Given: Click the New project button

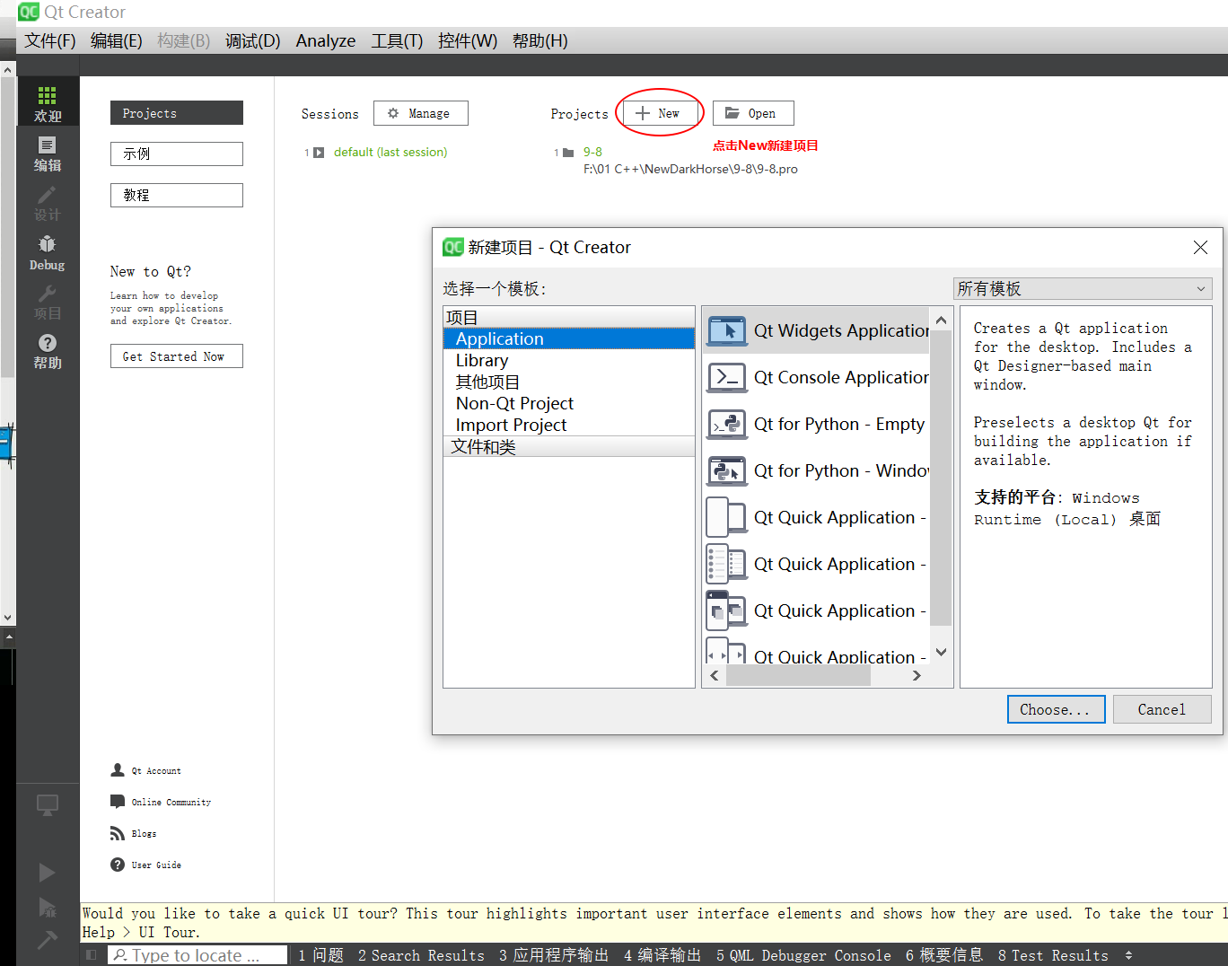Looking at the screenshot, I should click(659, 113).
